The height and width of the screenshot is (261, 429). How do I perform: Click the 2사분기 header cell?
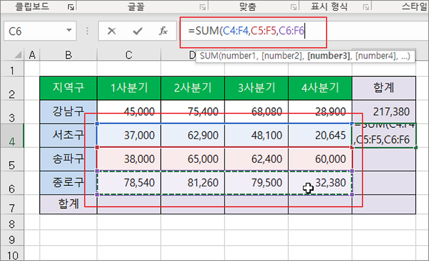[193, 88]
